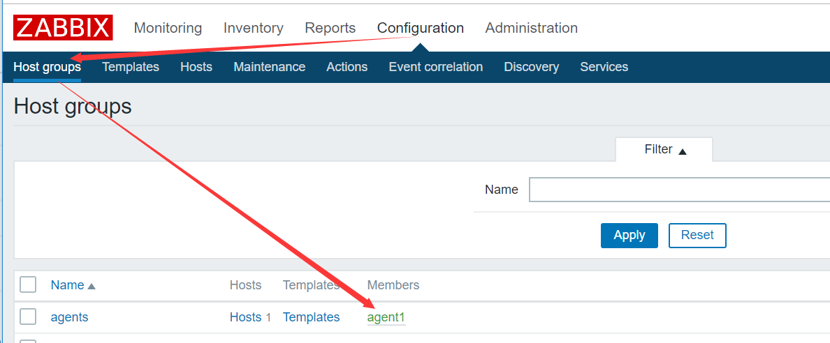
Task: Open the Monitoring menu
Action: (168, 28)
